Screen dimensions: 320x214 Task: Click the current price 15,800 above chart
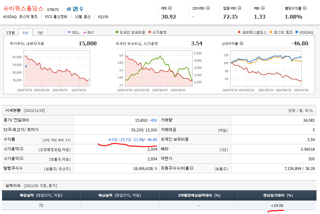click(87, 43)
